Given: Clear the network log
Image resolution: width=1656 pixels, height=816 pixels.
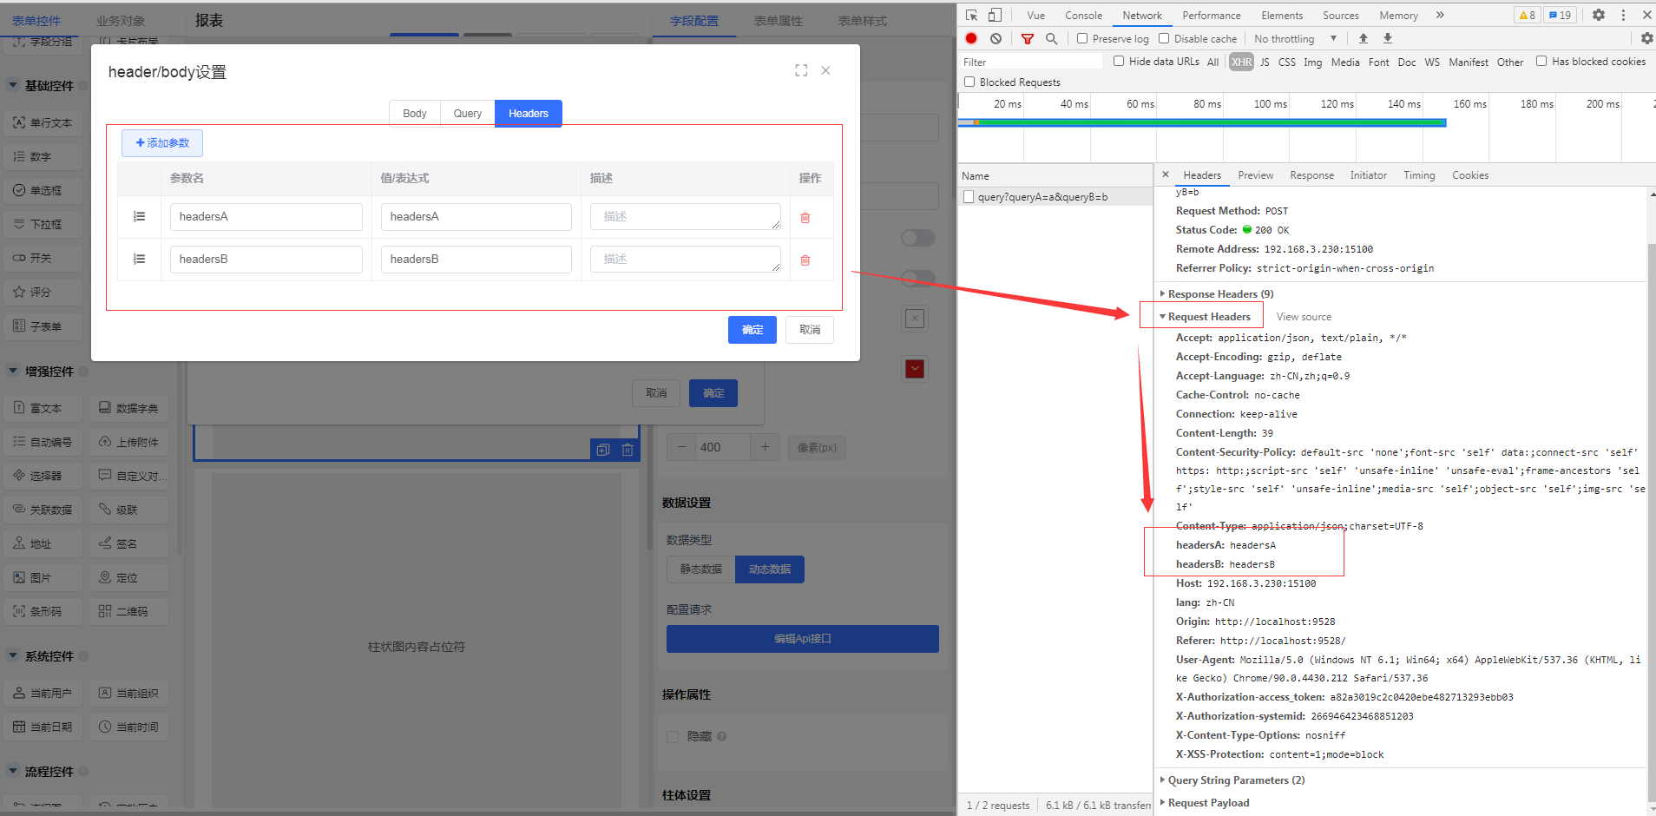Looking at the screenshot, I should [996, 38].
